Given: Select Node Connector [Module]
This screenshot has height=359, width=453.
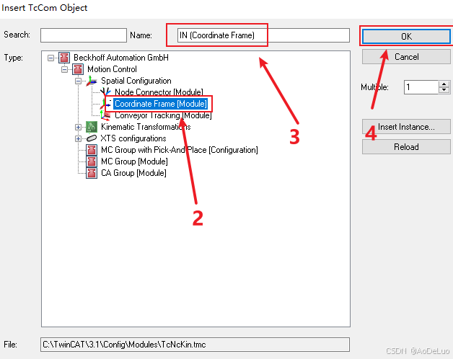Looking at the screenshot, I should [159, 92].
